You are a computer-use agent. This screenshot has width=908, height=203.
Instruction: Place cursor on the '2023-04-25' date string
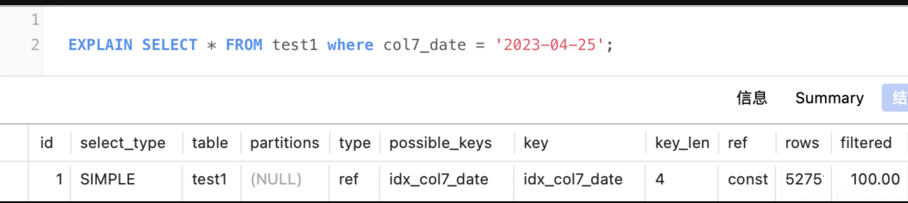coord(549,45)
